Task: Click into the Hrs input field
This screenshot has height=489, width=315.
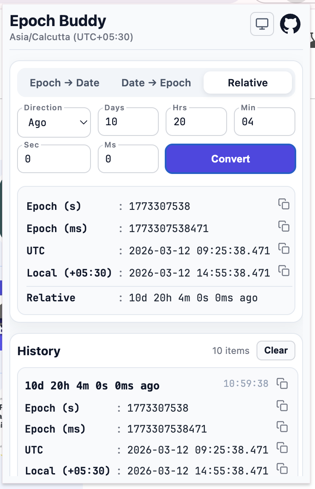Action: [x=196, y=122]
